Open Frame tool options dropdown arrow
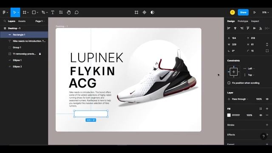 (28, 12)
